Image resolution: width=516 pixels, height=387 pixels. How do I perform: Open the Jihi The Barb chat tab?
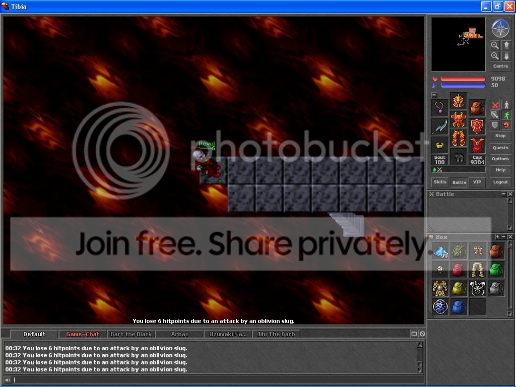pos(276,334)
